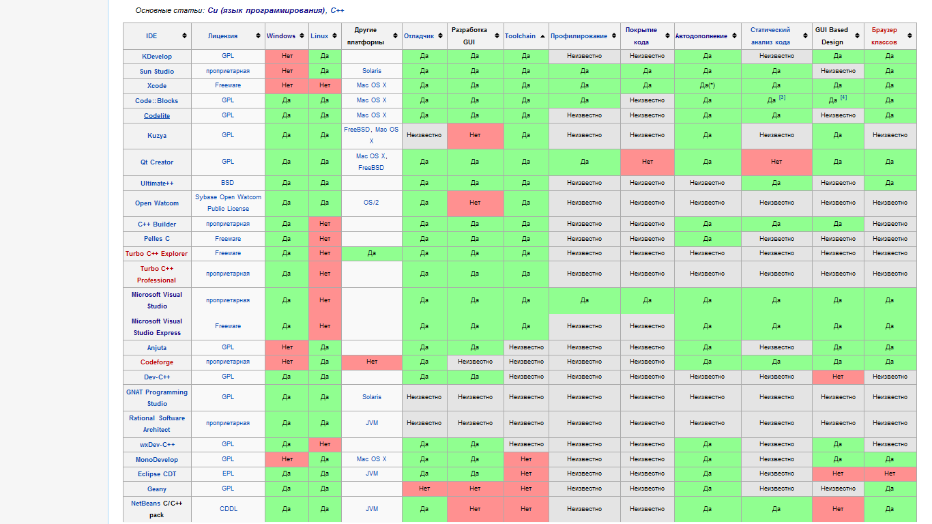Viewport: 932px width, 524px height.
Task: Open the KDevelop article link
Action: [157, 57]
